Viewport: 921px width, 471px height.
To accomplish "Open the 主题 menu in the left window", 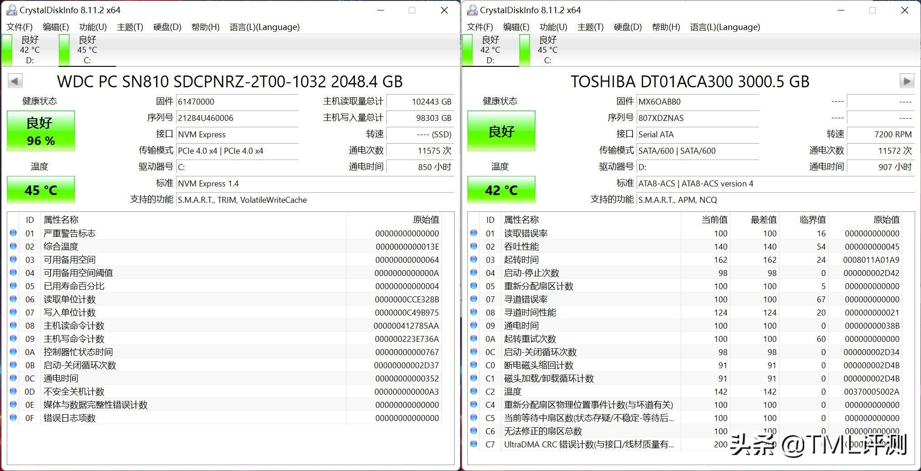I will [129, 27].
